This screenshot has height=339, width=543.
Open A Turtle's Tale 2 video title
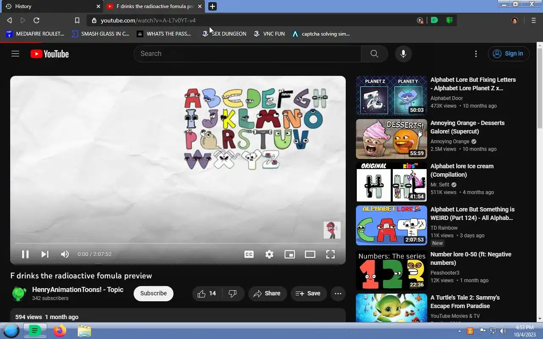[x=465, y=302]
